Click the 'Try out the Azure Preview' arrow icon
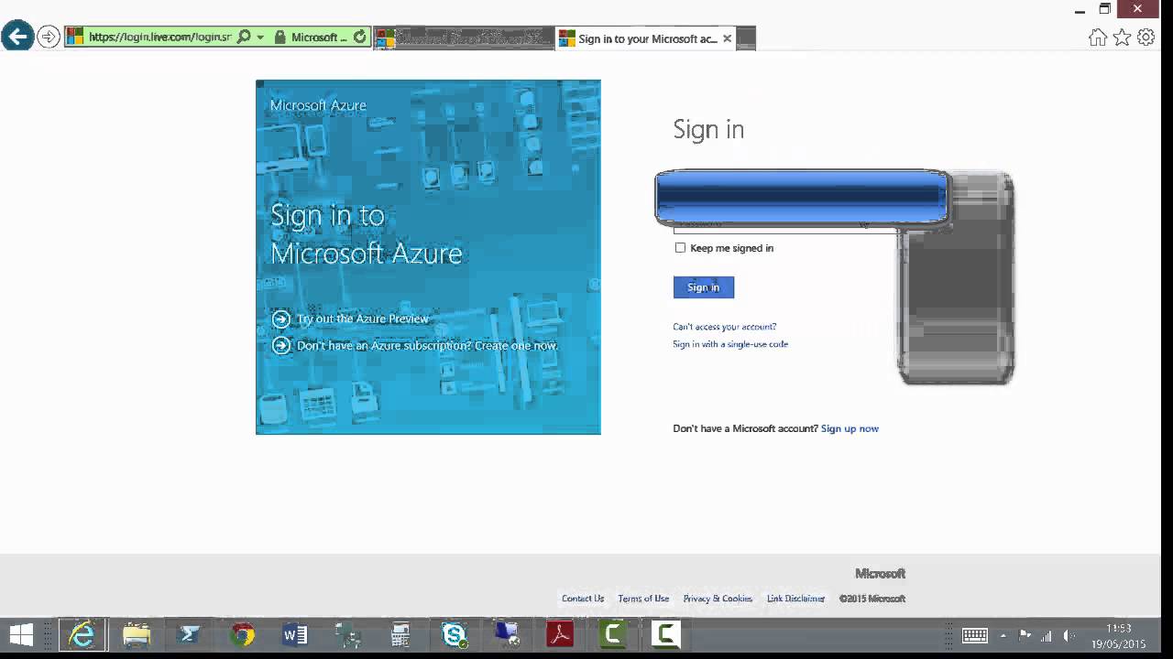The height and width of the screenshot is (659, 1173). click(281, 319)
